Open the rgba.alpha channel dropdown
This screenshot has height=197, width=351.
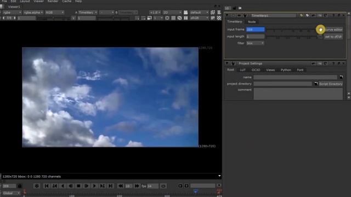(x=33, y=12)
